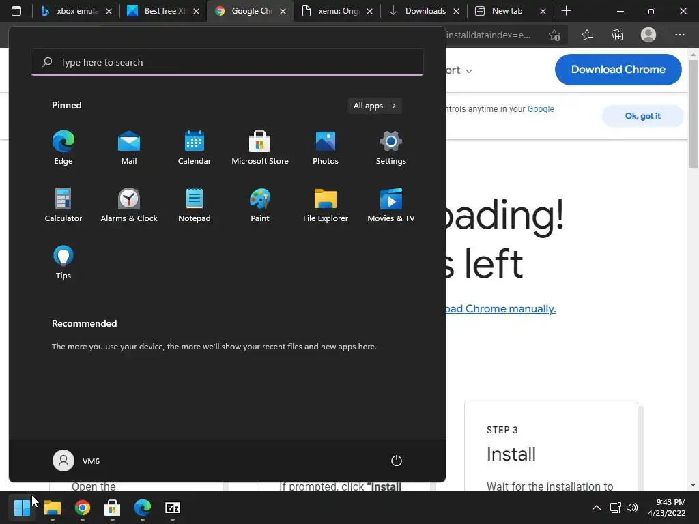
Task: Open Edge Settings and more menu
Action: 679,35
